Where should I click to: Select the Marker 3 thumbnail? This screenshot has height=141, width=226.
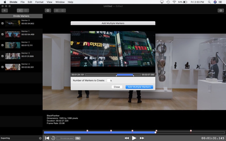[x=13, y=56]
